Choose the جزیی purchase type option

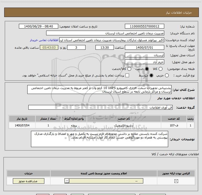[x=167, y=75]
